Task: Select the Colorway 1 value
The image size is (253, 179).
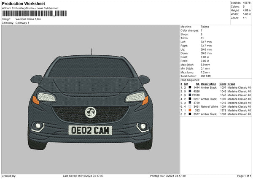Action: coord(22,23)
